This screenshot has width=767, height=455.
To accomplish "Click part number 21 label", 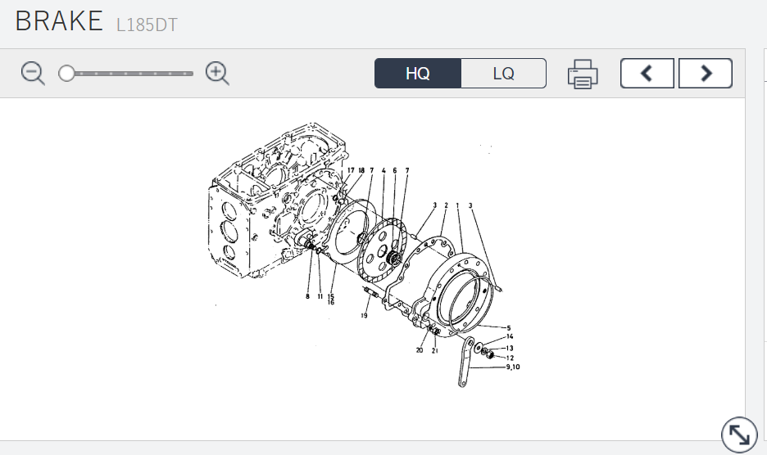I will point(435,350).
